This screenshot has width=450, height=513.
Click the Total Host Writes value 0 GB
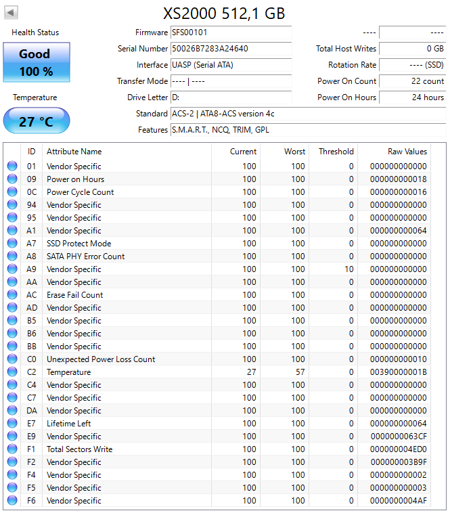412,49
